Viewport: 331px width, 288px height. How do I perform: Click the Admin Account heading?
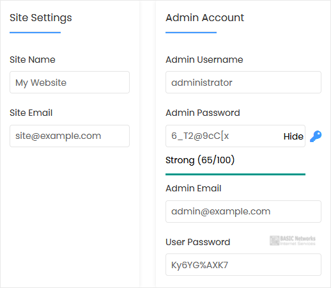point(204,17)
